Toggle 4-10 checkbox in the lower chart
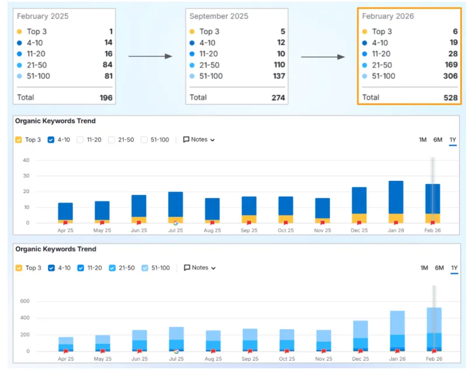This screenshot has width=473, height=370. (51, 268)
